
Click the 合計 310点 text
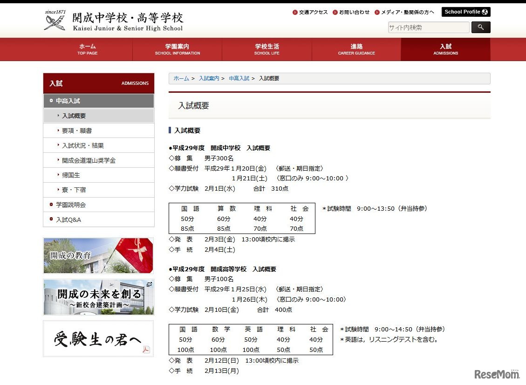[271, 189]
